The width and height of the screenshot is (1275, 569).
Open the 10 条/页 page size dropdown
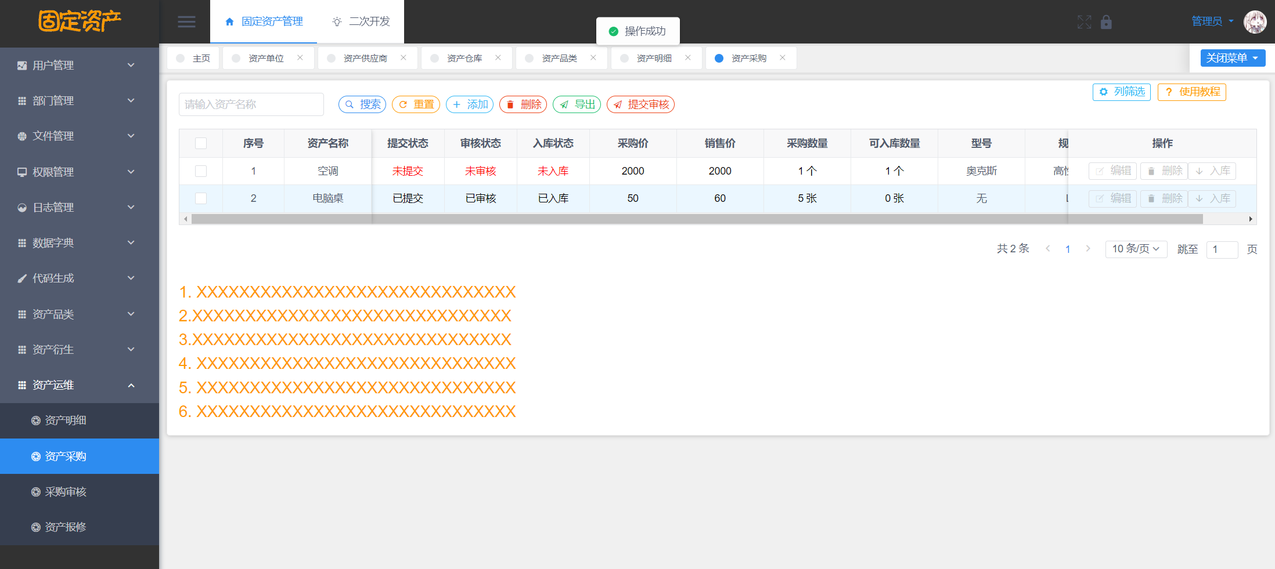(1136, 249)
